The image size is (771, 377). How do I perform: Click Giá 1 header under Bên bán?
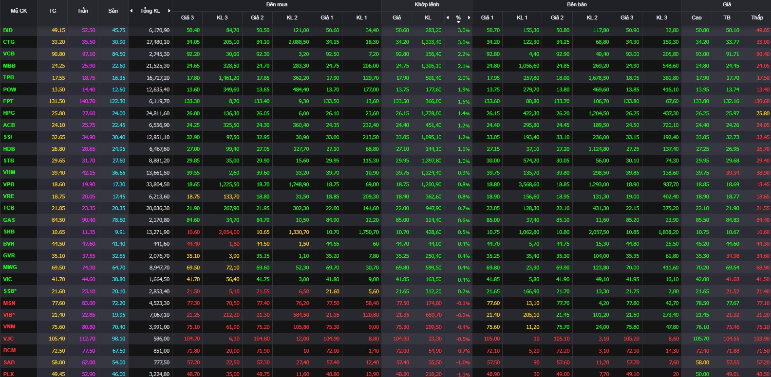487,18
